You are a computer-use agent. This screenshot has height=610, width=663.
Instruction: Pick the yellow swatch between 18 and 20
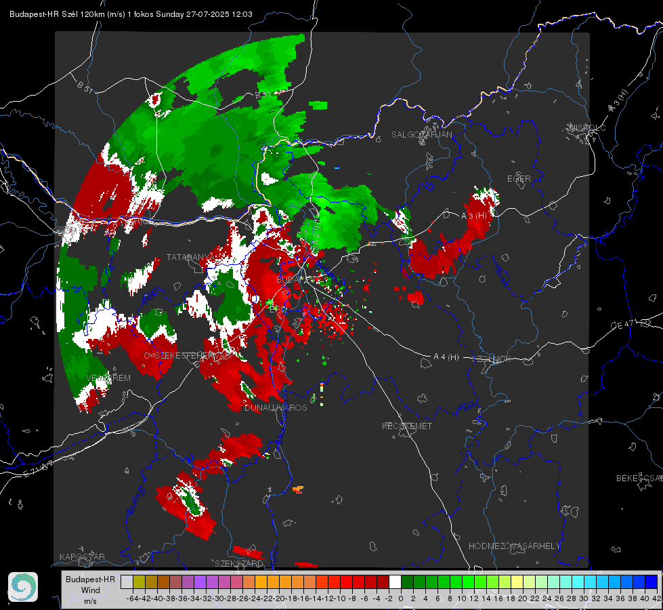tap(517, 582)
